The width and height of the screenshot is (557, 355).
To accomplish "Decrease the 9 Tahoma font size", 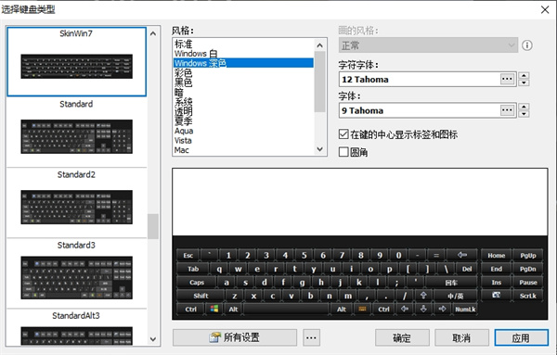I will click(524, 114).
